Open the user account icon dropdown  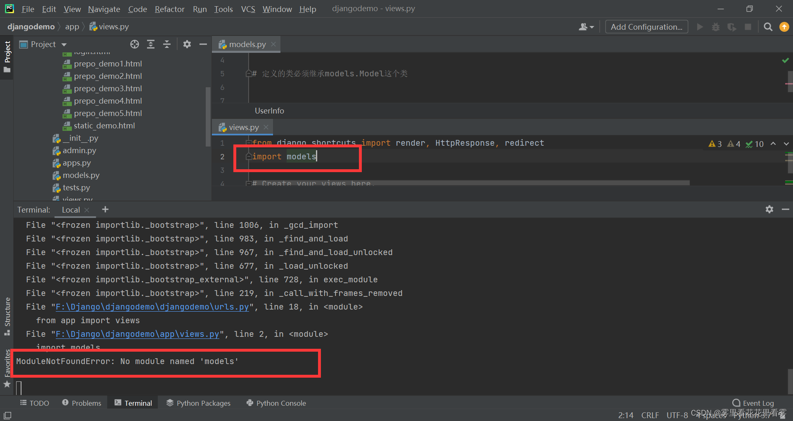[586, 27]
